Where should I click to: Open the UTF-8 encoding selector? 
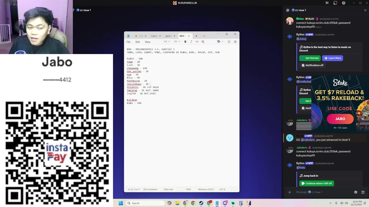pos(222,189)
